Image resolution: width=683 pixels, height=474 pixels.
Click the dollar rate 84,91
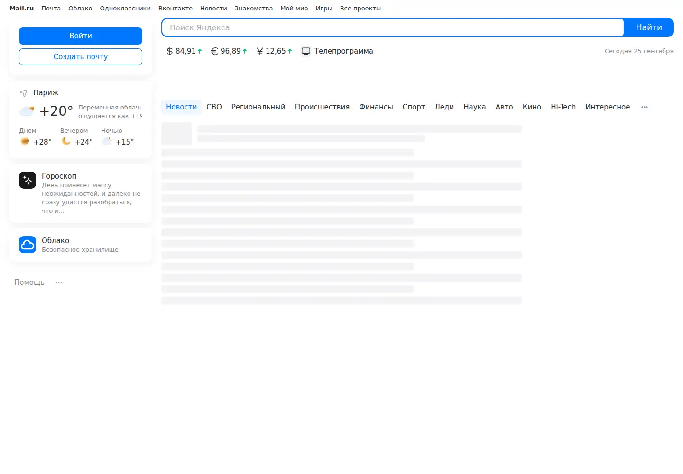[185, 51]
